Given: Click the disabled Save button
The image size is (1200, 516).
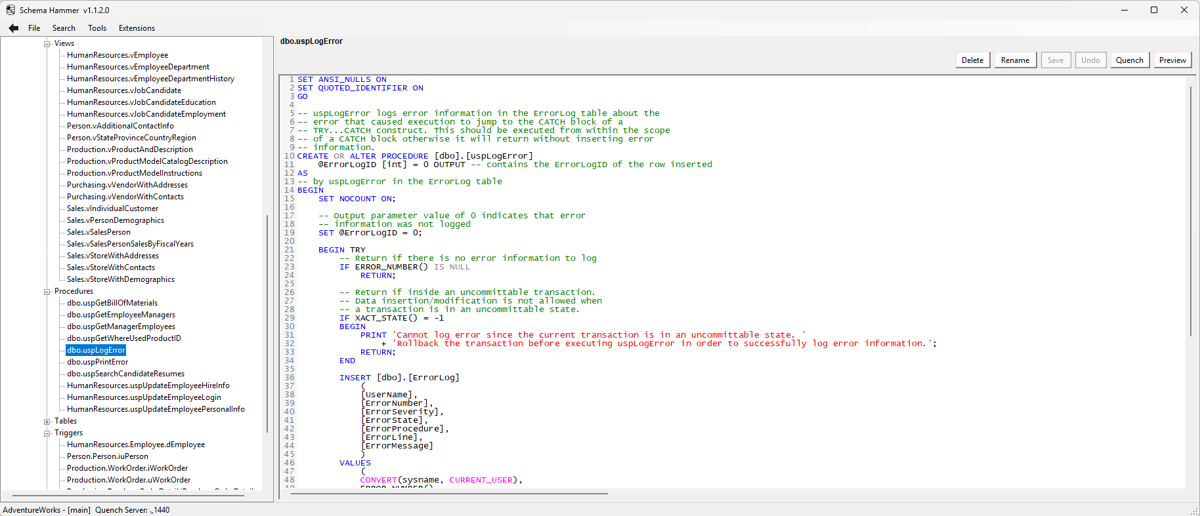Looking at the screenshot, I should point(1056,60).
